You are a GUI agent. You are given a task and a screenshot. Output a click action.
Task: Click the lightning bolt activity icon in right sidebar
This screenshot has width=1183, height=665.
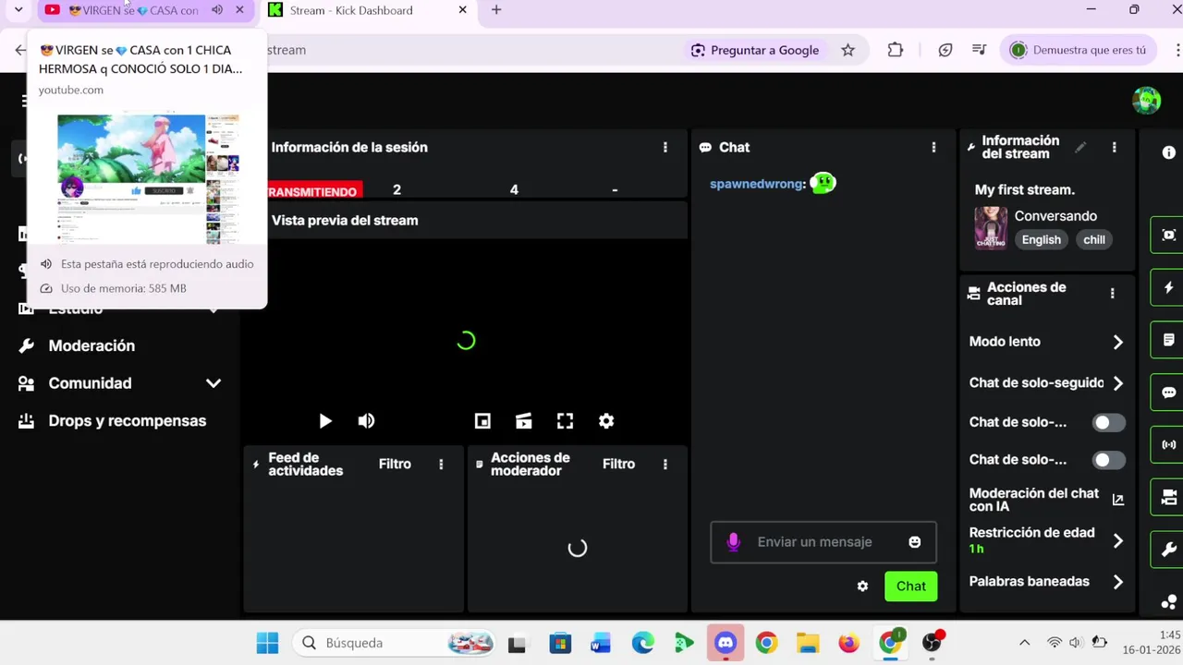pos(1169,287)
